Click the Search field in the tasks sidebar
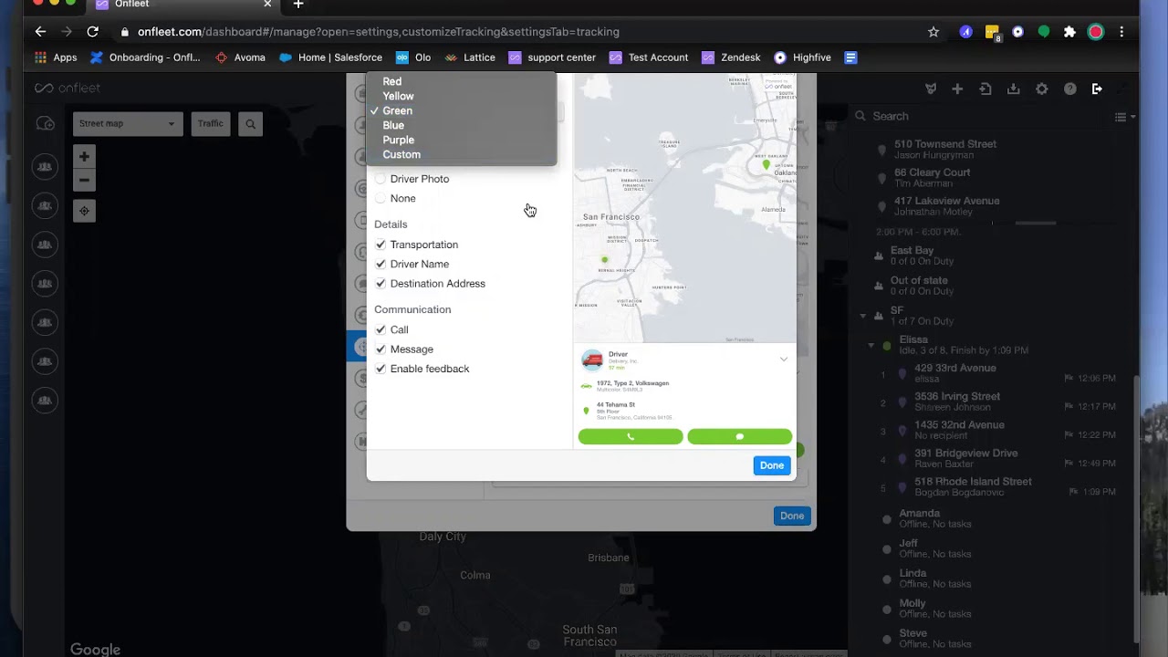 [982, 117]
